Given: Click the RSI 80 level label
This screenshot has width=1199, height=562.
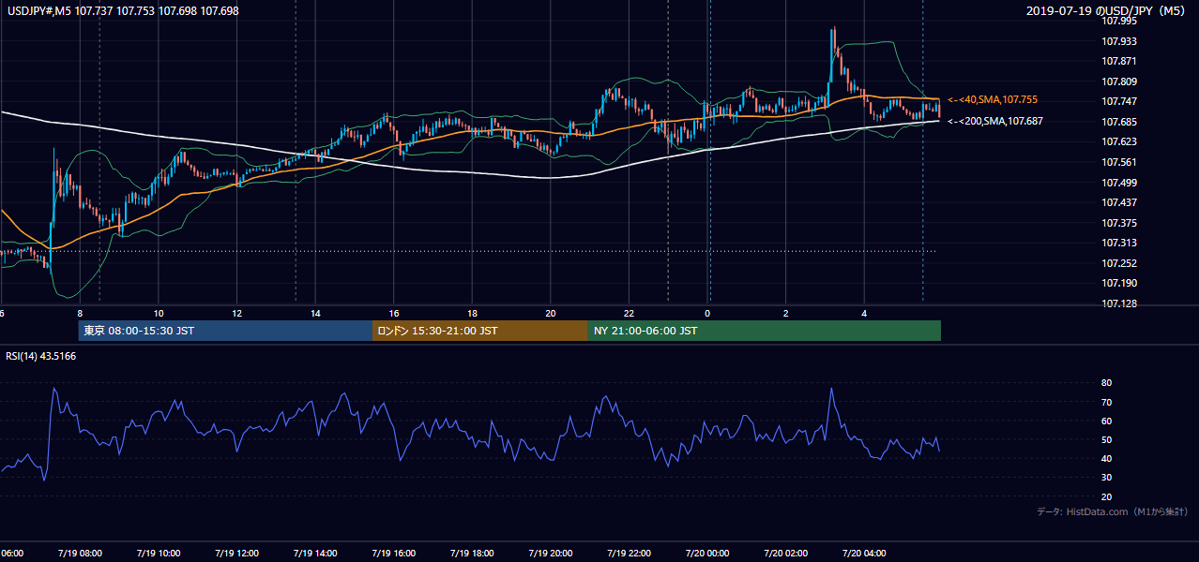Looking at the screenshot, I should [1107, 383].
